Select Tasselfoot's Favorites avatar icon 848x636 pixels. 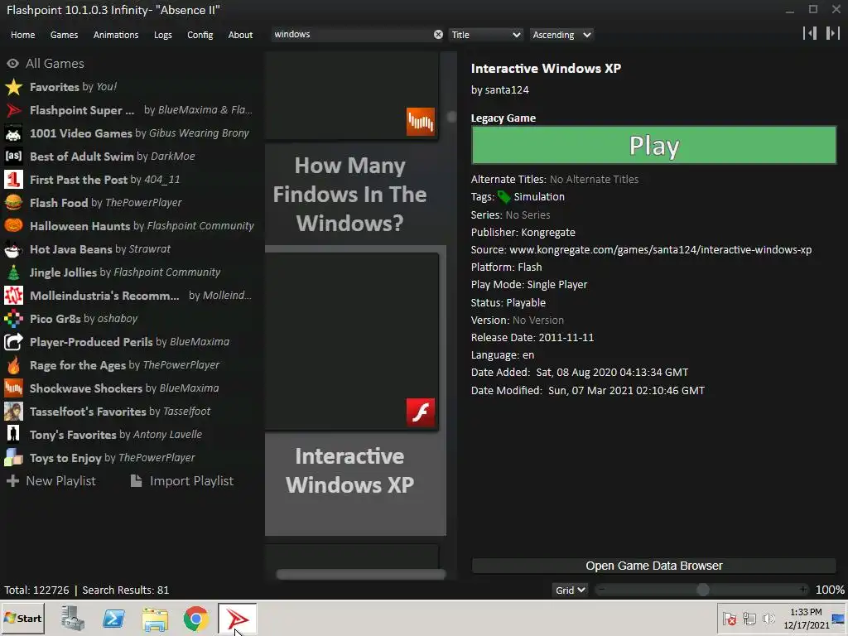[x=13, y=412]
